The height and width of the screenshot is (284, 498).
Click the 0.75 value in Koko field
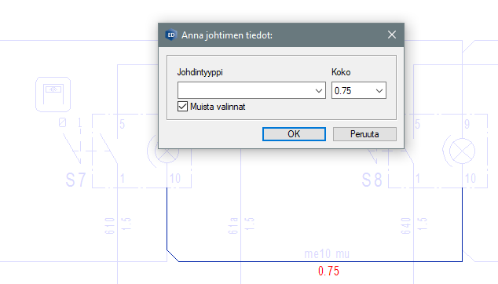[342, 91]
